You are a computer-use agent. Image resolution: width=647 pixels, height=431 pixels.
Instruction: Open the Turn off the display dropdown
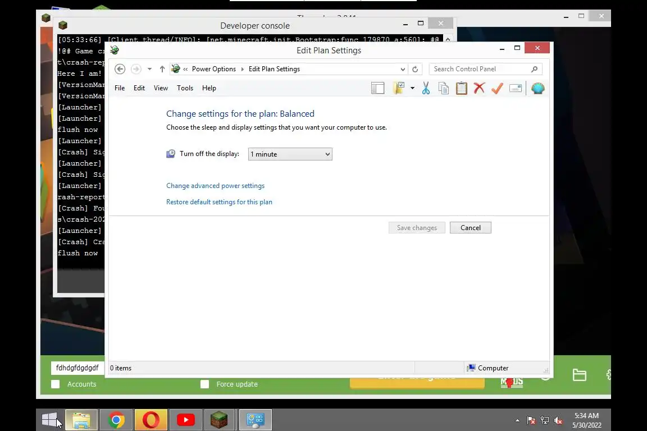pyautogui.click(x=290, y=154)
